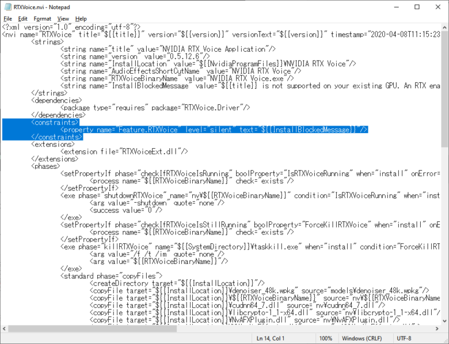
Task: Click the </extensions> closing tag
Action: (55, 159)
